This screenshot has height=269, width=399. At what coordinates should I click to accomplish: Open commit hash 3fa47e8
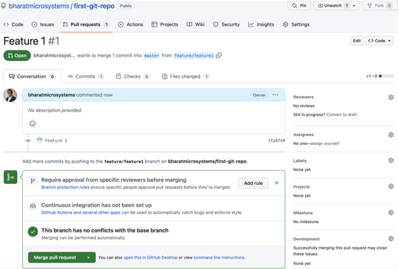(276, 140)
